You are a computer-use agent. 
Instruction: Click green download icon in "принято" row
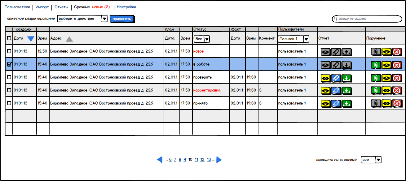click(x=347, y=104)
